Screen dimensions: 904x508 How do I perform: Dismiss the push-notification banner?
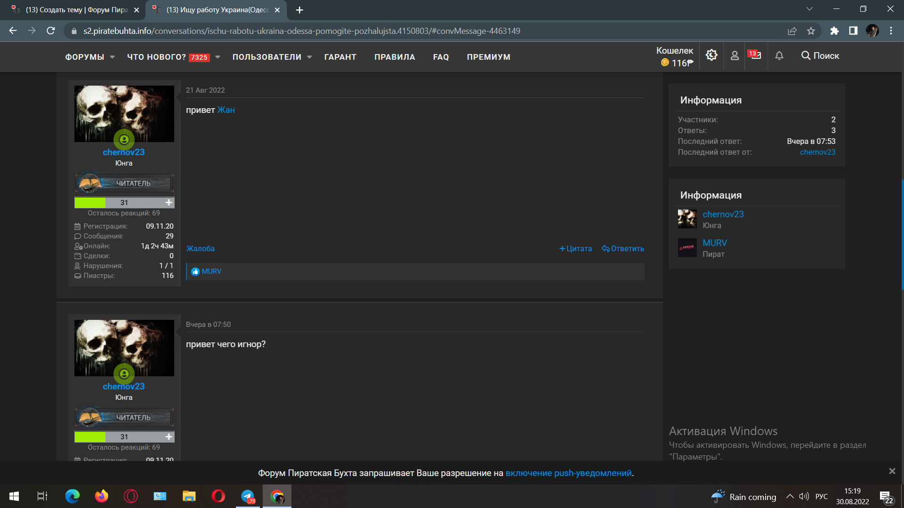(x=892, y=471)
